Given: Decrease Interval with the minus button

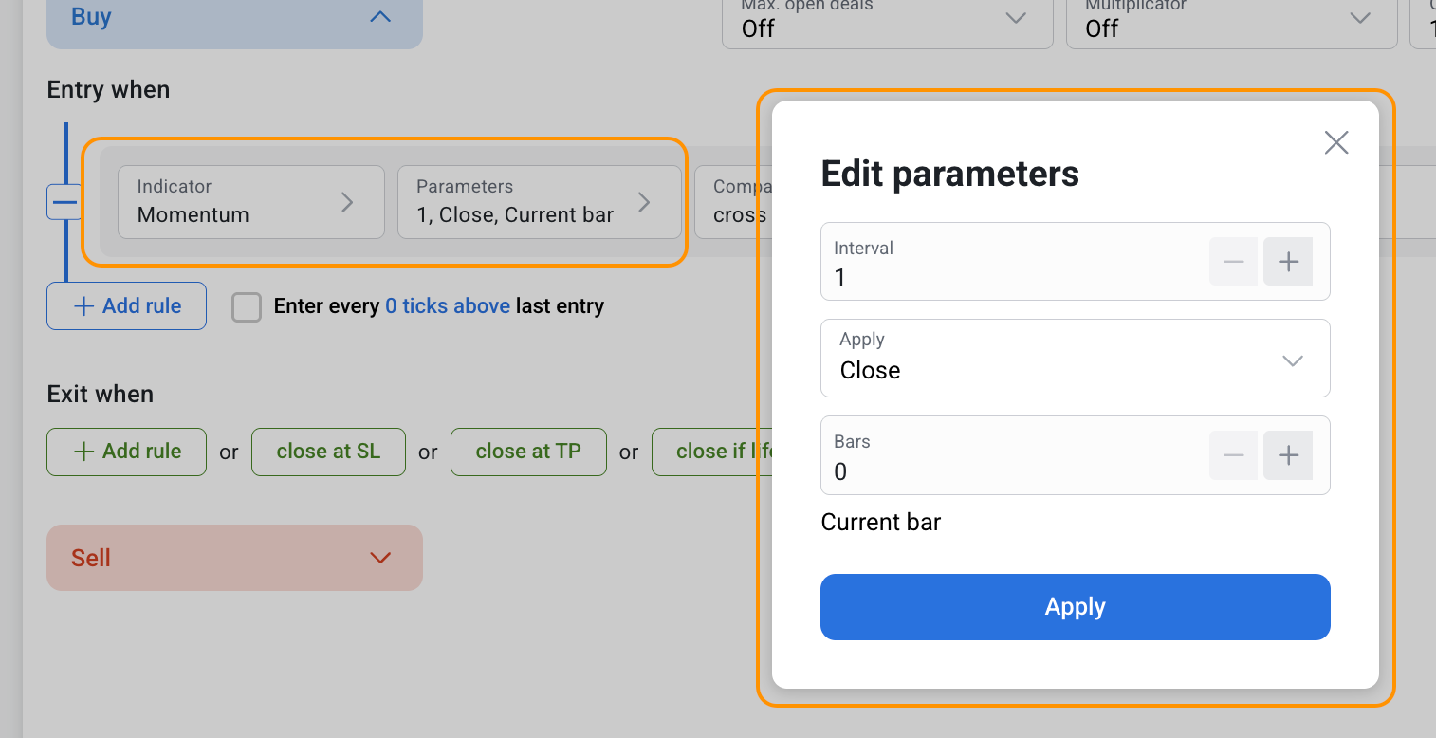Looking at the screenshot, I should pos(1233,262).
